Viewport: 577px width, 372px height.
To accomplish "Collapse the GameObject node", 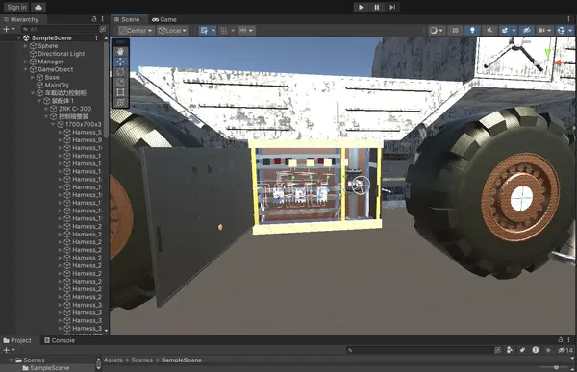I will [x=25, y=69].
